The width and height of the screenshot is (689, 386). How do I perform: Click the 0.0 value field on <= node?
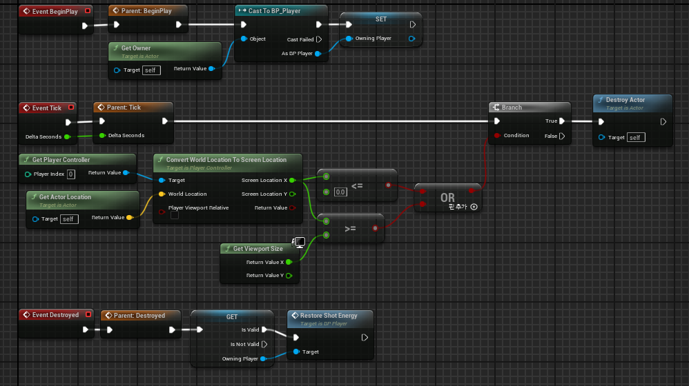click(x=340, y=192)
